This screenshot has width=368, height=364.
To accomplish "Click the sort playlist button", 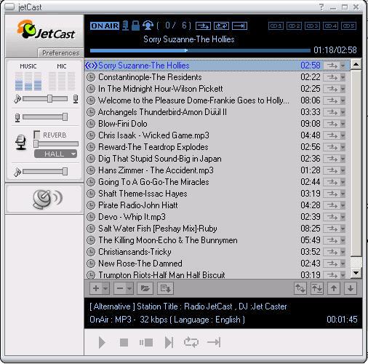I will pos(317,288).
